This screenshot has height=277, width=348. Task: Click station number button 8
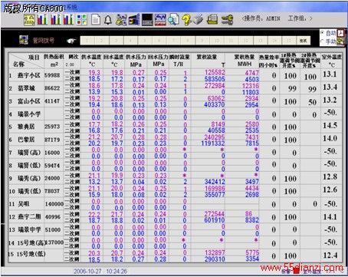[x=188, y=41]
